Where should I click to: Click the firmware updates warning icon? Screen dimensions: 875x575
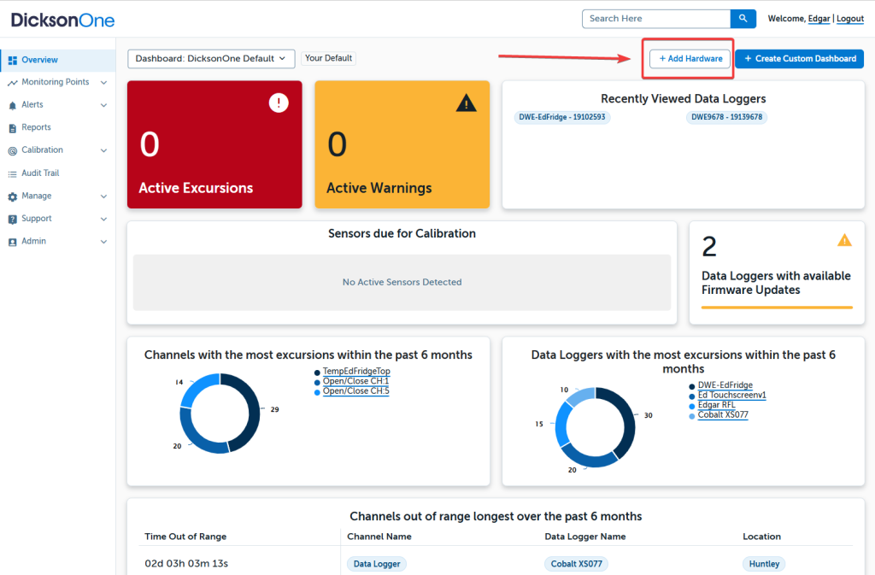pos(844,240)
